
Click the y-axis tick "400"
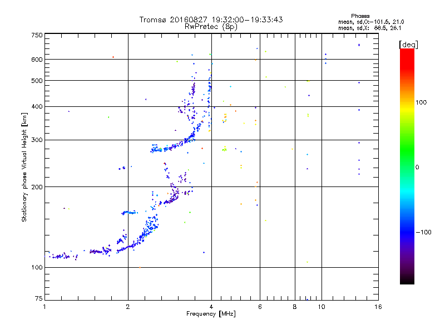tap(37, 107)
